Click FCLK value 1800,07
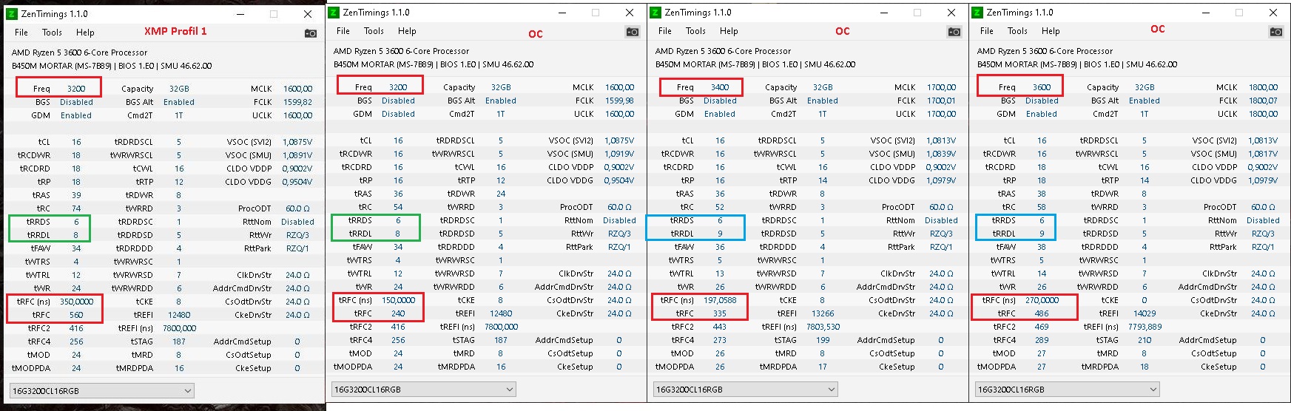 [1263, 101]
